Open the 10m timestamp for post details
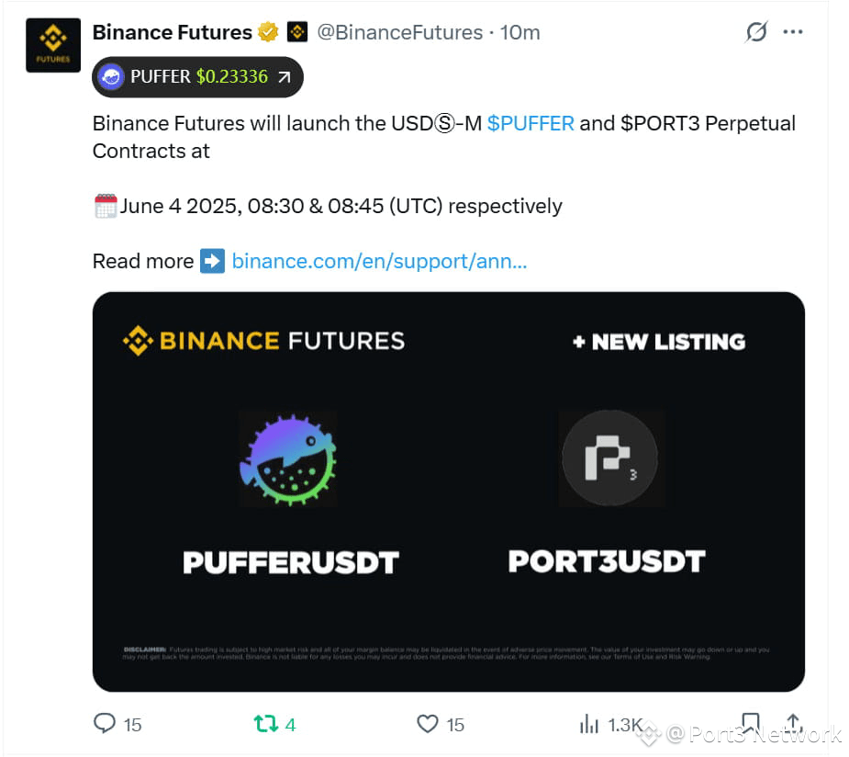The image size is (849, 757). coord(519,31)
